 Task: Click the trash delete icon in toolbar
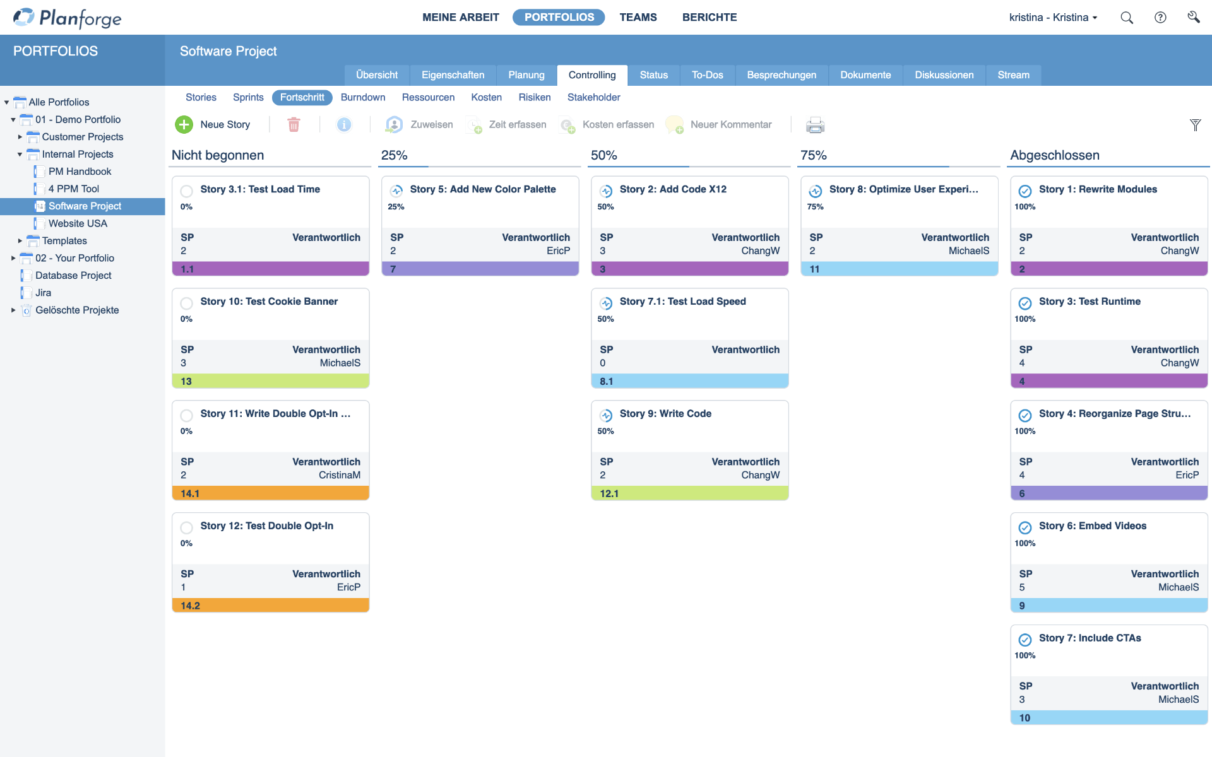point(294,125)
